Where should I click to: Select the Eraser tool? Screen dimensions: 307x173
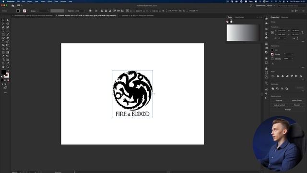pyautogui.click(x=8, y=38)
